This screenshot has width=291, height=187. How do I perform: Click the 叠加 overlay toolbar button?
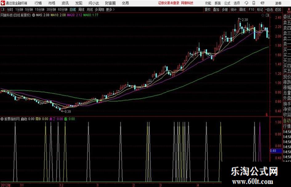pos(216,10)
